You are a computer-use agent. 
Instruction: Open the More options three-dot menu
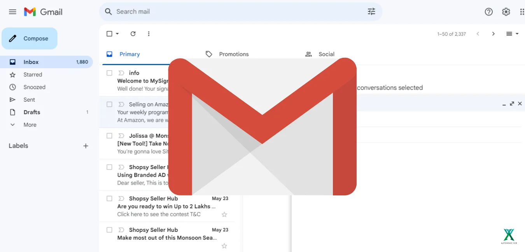tap(149, 34)
